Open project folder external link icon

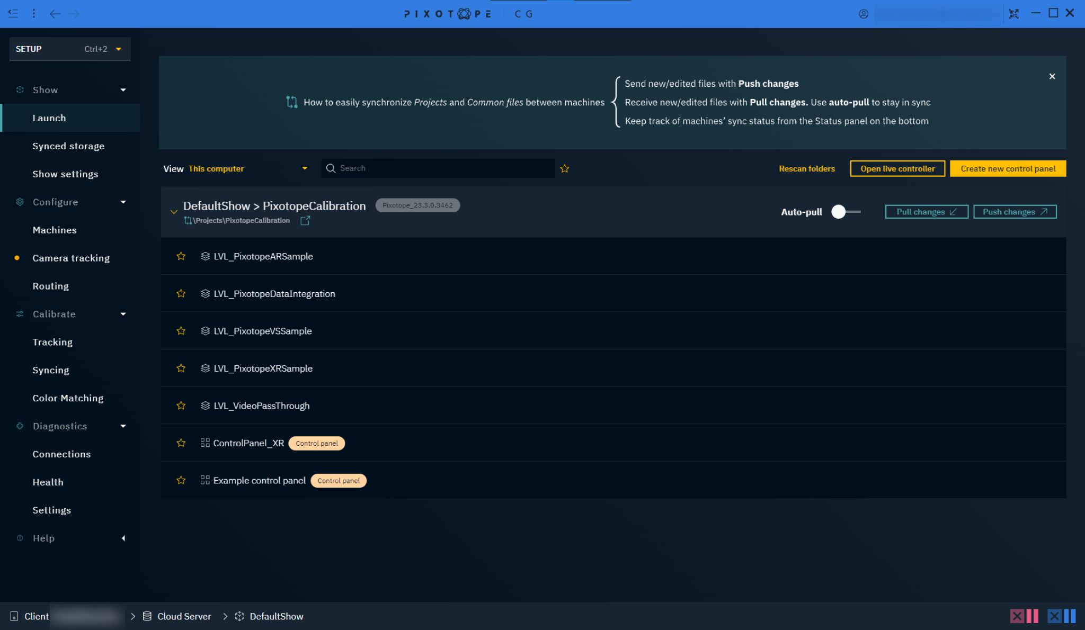[x=305, y=220]
